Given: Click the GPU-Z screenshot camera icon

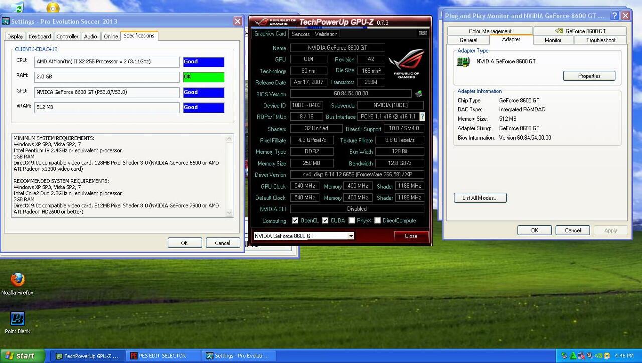Looking at the screenshot, I should click(x=423, y=33).
